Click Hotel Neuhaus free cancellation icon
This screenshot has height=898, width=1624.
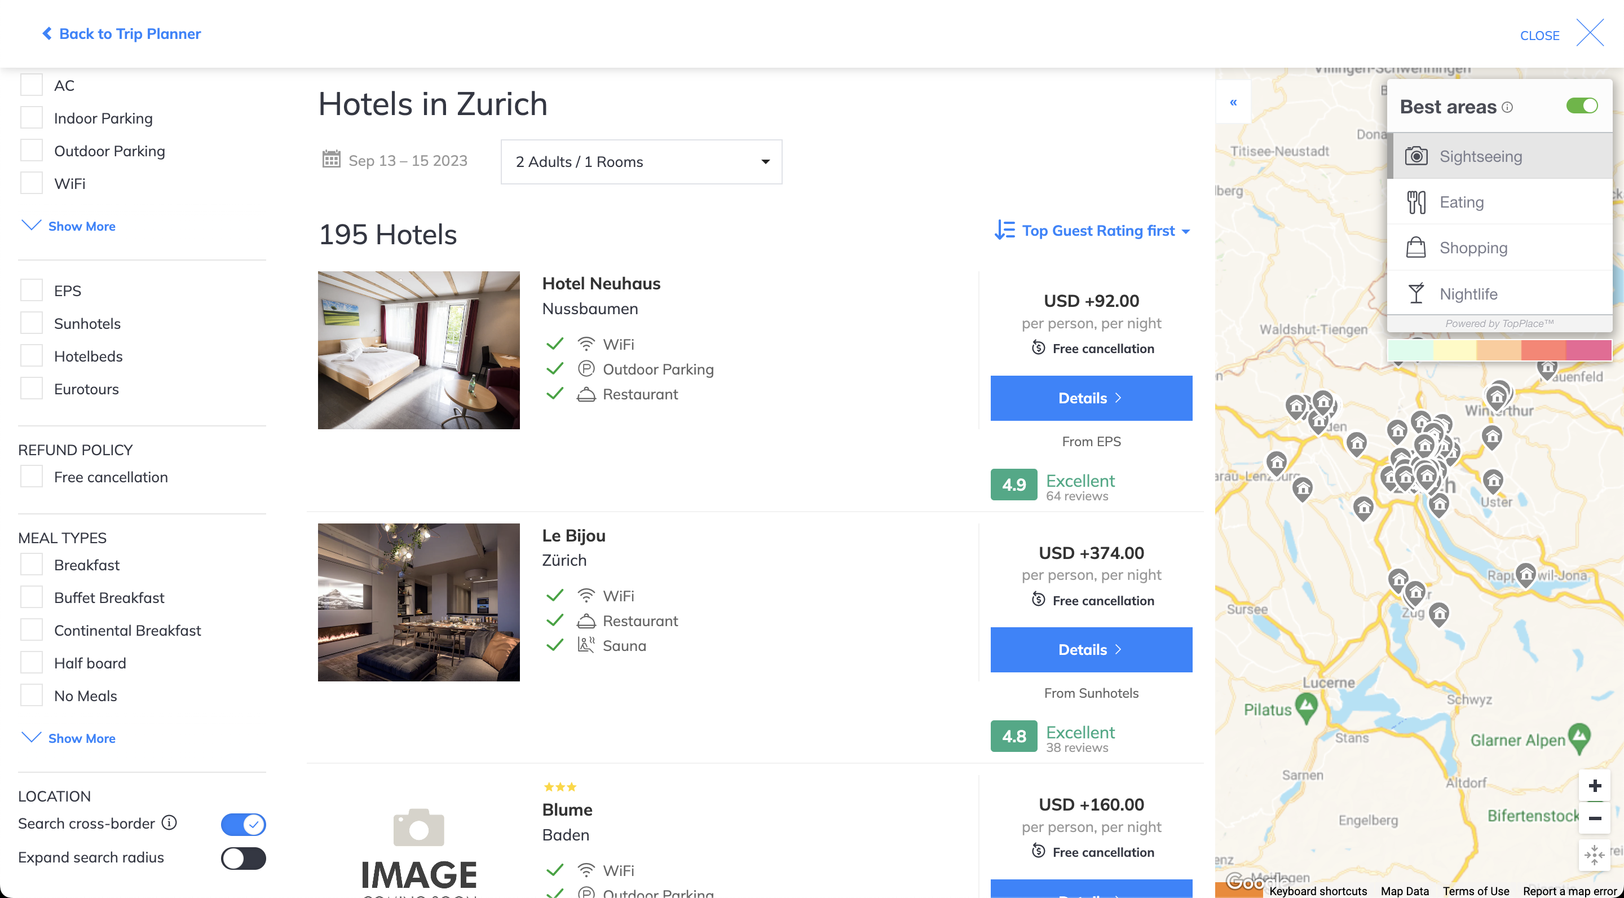(1038, 347)
